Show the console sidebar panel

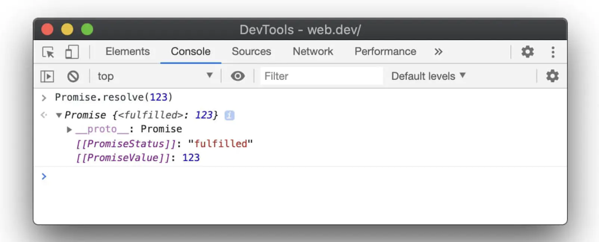(47, 76)
